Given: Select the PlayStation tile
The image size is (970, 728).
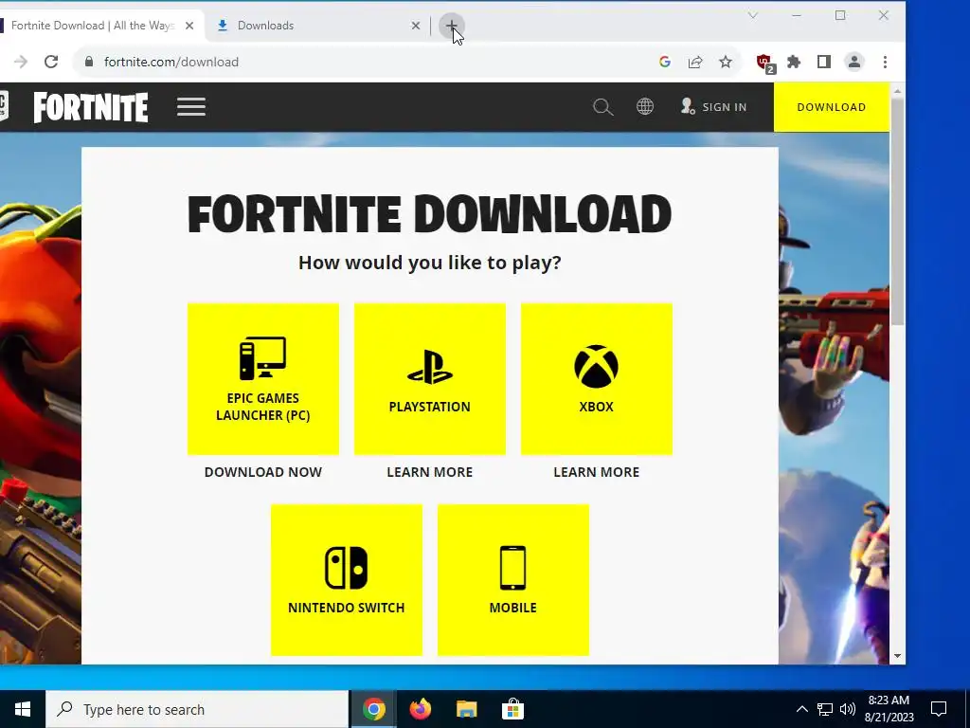Looking at the screenshot, I should pyautogui.click(x=430, y=379).
